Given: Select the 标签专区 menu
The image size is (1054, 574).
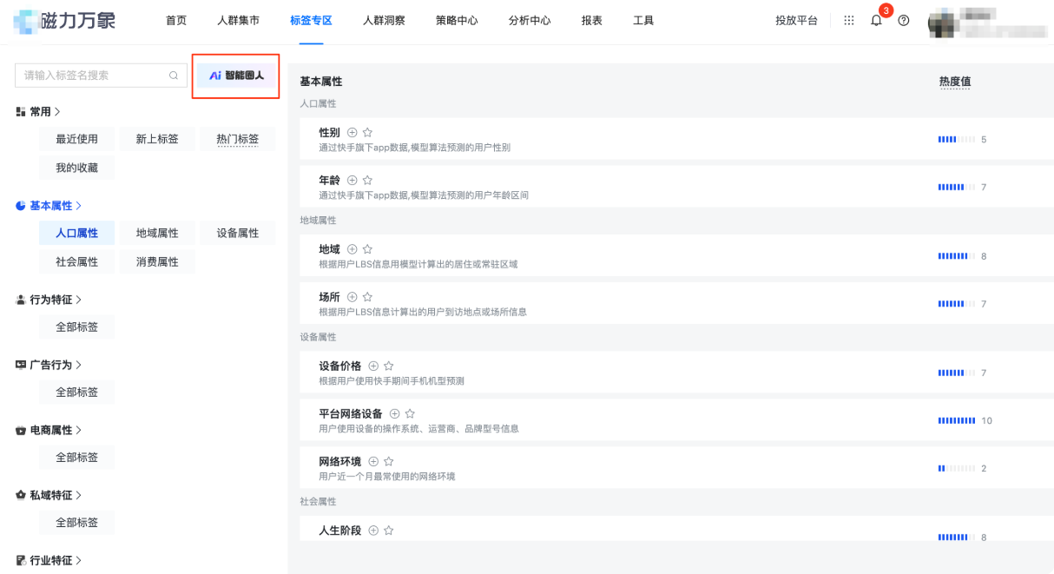Looking at the screenshot, I should [311, 20].
